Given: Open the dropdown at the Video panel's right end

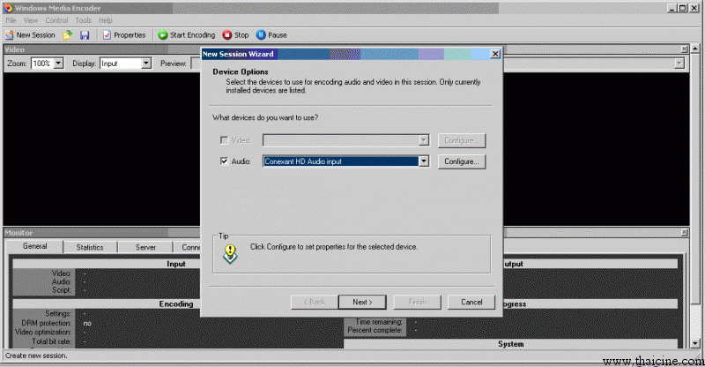Looking at the screenshot, I should coord(679,64).
